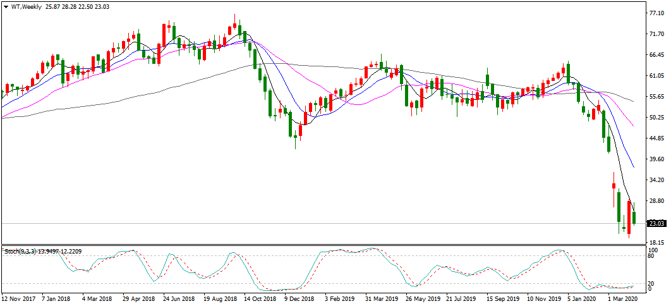Click the large red candle before the last candle
671x306 pixels.
tap(629, 217)
